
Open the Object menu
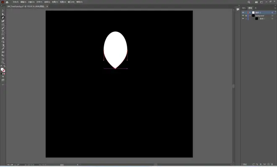[x=31, y=2]
